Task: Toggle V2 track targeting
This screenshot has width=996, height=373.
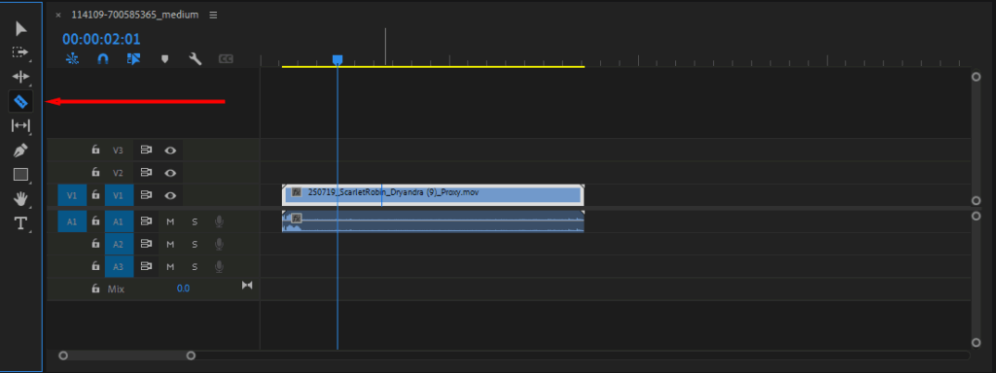Action: click(x=119, y=173)
